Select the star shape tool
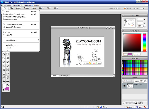Screen dimensions: 149x109 [x=4, y=54]
